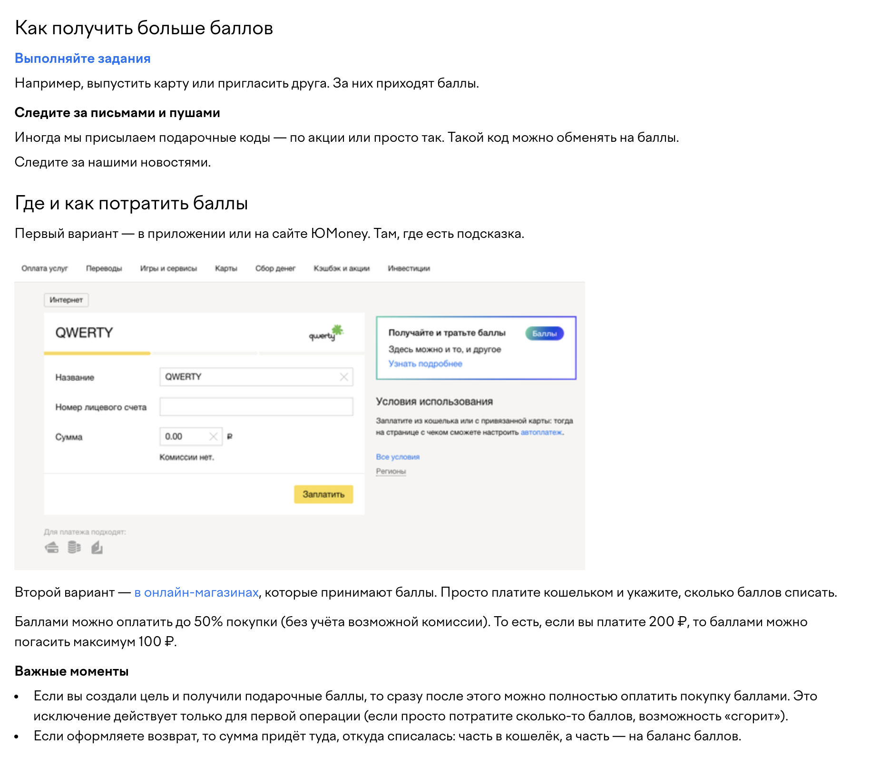Open the 'Выполняйте задания' link
This screenshot has height=767, width=880.
(x=82, y=59)
